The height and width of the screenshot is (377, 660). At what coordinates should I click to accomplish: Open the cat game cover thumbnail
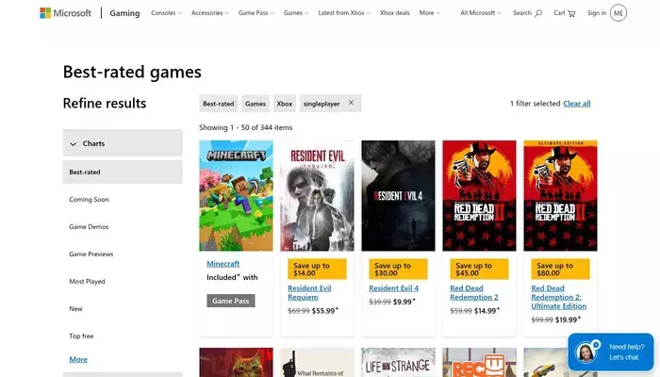[236, 362]
